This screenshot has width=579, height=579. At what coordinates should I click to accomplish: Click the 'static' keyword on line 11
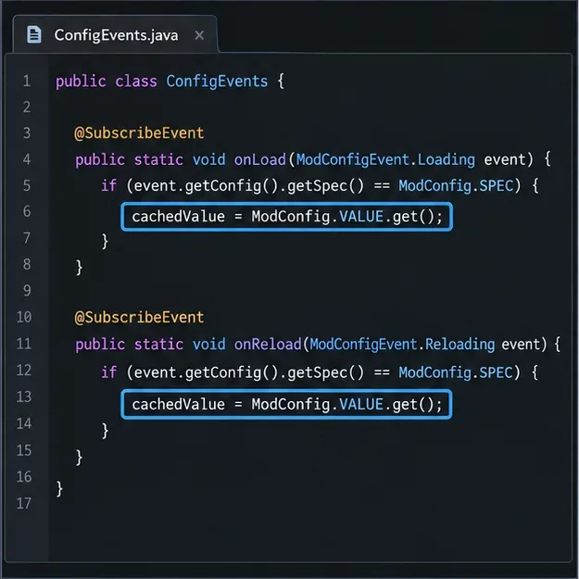click(x=158, y=345)
